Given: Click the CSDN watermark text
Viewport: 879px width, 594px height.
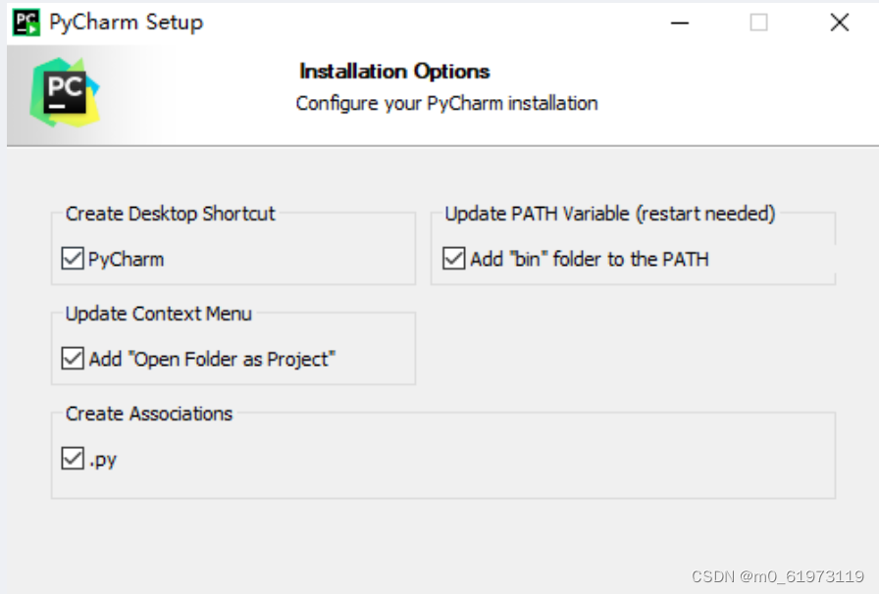Looking at the screenshot, I should 777,576.
